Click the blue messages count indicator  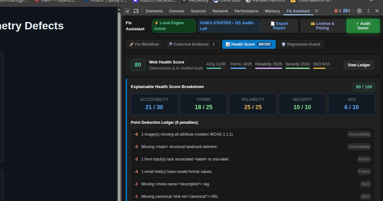coord(347,11)
